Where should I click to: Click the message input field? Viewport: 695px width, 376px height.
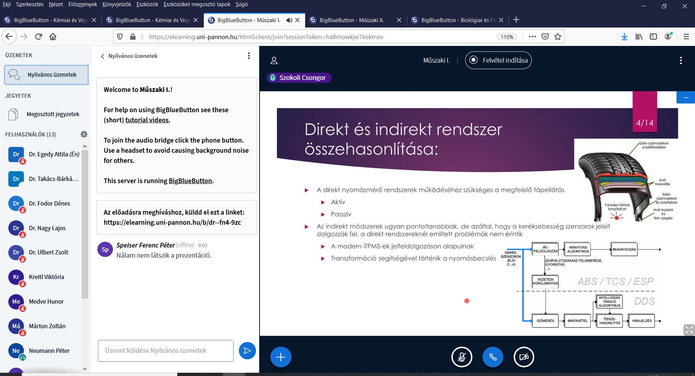[165, 351]
